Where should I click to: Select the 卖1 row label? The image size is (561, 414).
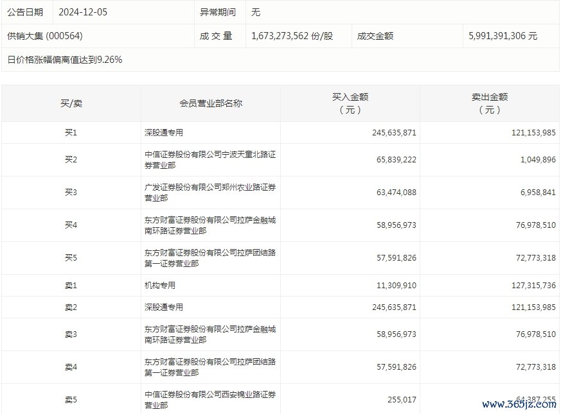(71, 285)
